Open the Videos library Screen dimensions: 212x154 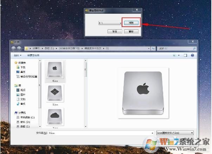21,90
